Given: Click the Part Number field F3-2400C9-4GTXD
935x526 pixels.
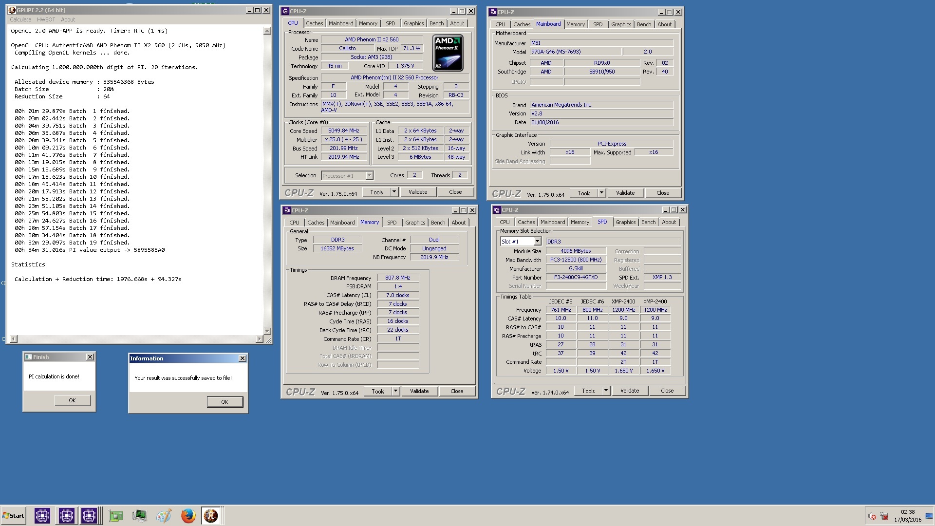Looking at the screenshot, I should [576, 278].
